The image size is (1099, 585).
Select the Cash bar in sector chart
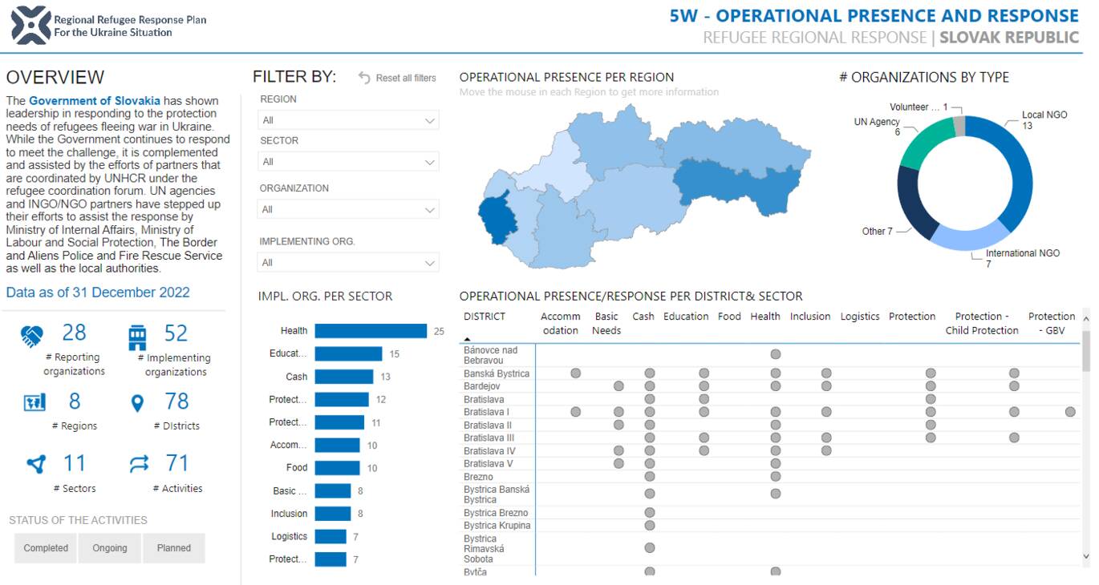[x=344, y=377]
